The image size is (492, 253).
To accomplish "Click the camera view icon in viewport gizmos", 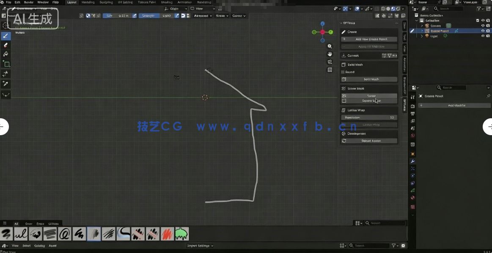I will (330, 62).
